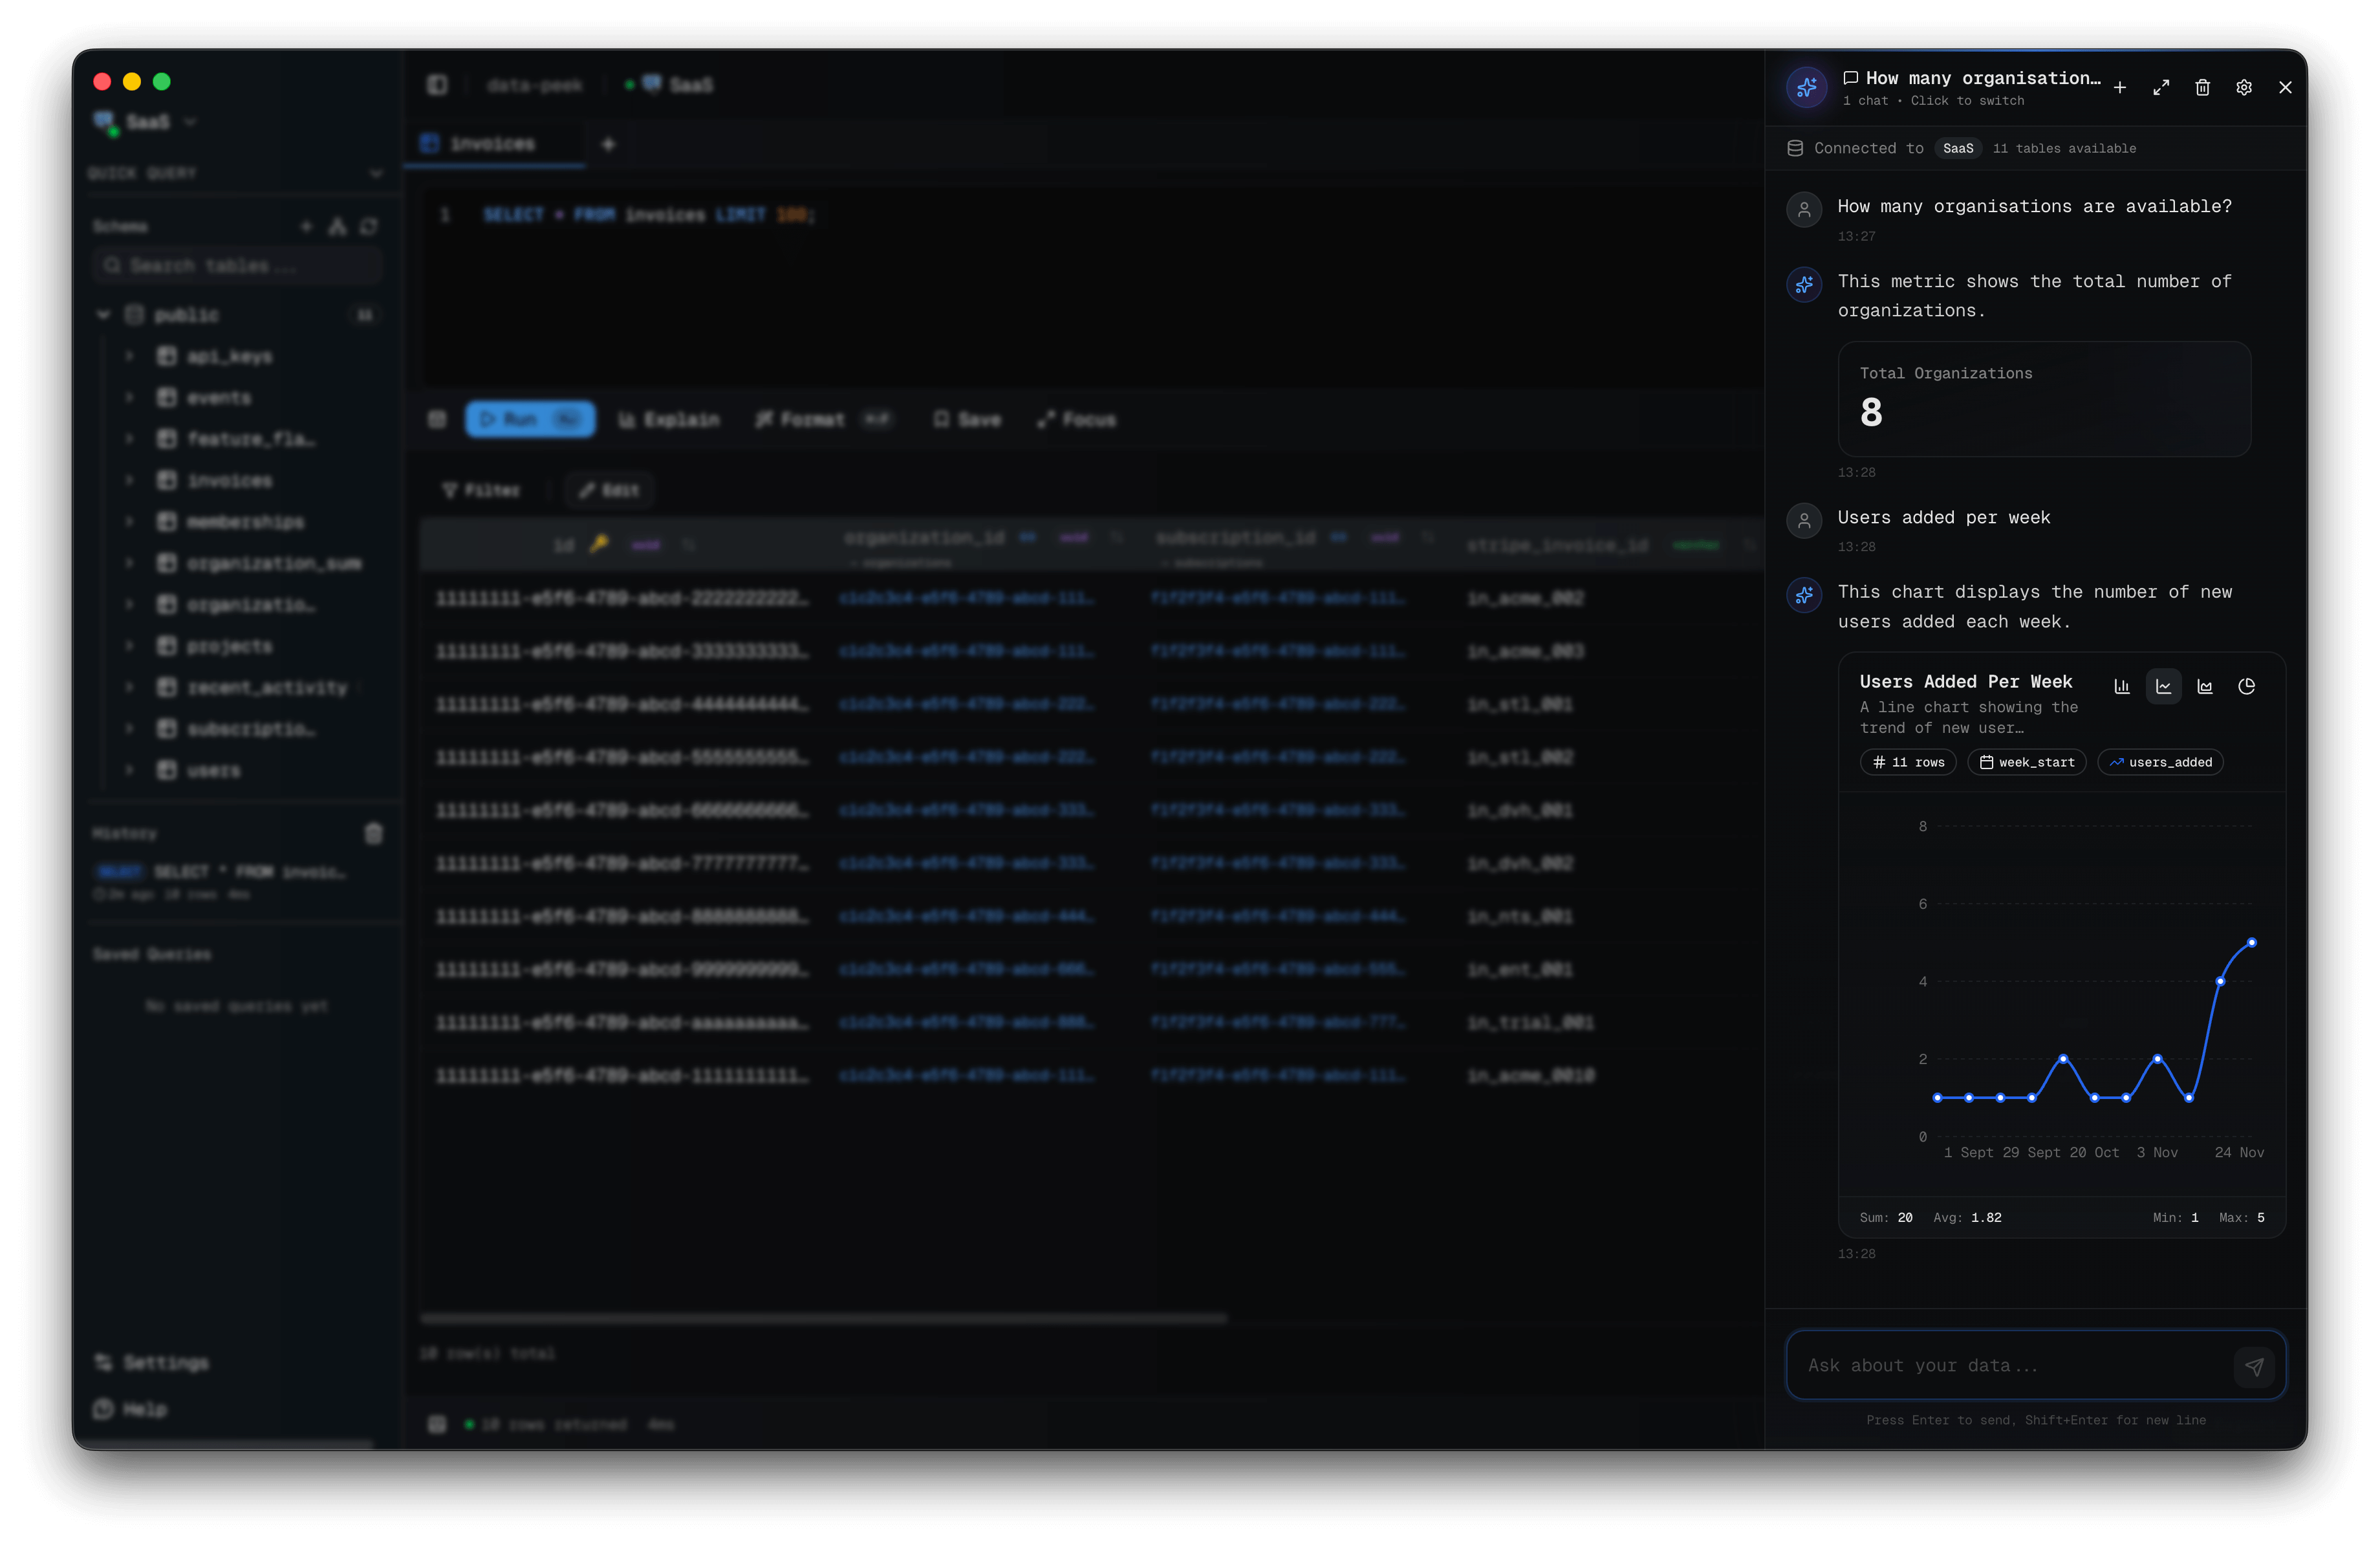Click the send message arrow icon

tap(2254, 1366)
